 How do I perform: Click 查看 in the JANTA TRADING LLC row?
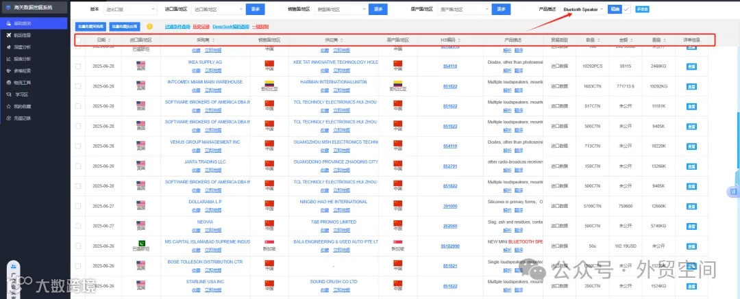coord(691,166)
